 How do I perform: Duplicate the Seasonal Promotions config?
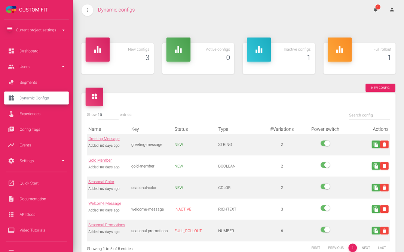point(376,231)
